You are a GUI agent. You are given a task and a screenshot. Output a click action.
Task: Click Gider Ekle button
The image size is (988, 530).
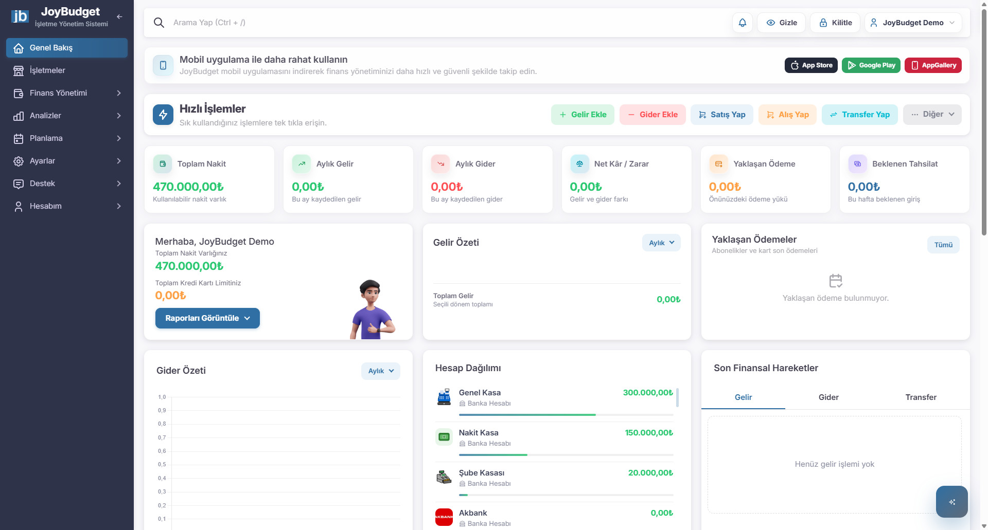[652, 115]
